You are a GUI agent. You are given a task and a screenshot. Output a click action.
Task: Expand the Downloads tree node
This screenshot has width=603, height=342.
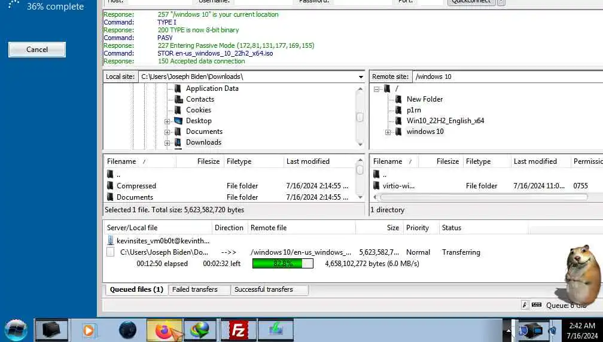click(167, 143)
